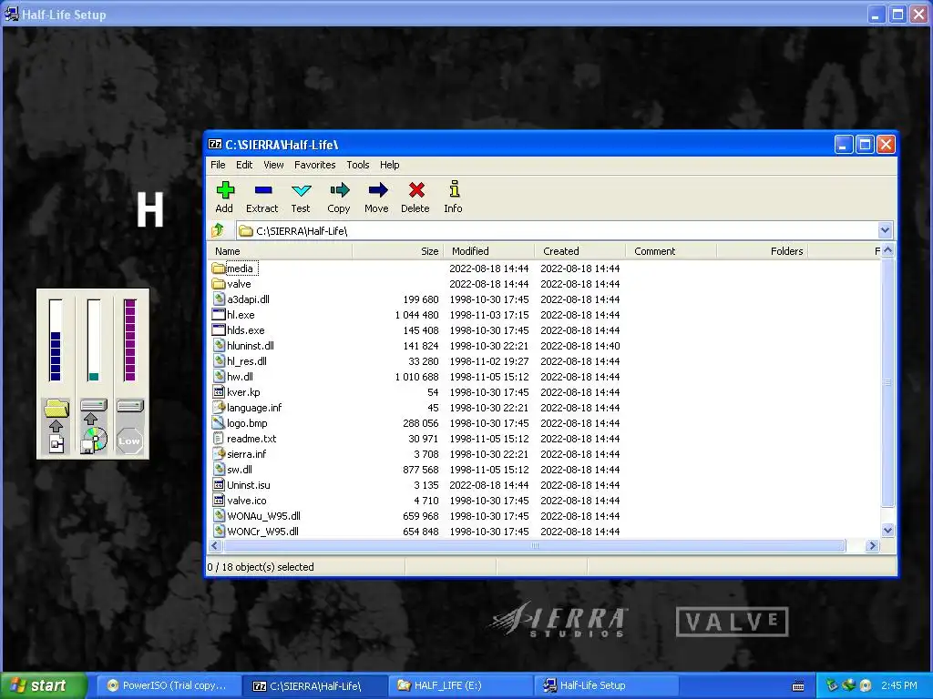This screenshot has width=933, height=699.
Task: Go up one folder level icon
Action: click(218, 230)
